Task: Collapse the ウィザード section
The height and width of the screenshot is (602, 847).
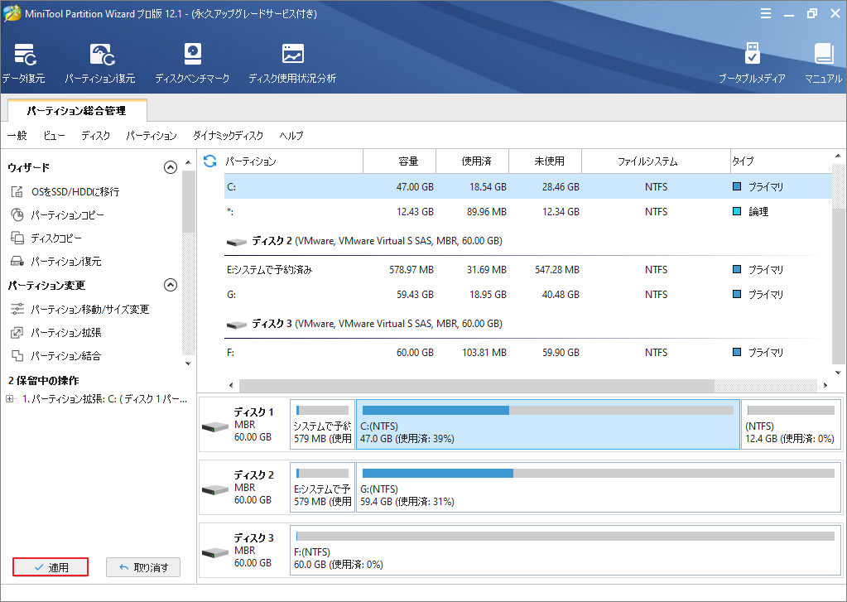Action: click(x=171, y=166)
